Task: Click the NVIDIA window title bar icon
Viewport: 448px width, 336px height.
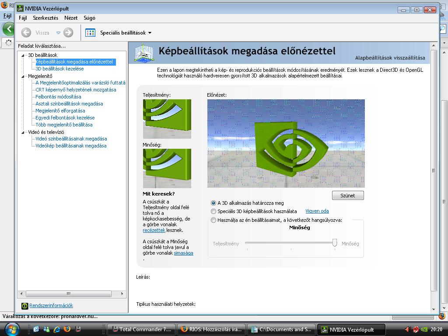Action: point(20,9)
